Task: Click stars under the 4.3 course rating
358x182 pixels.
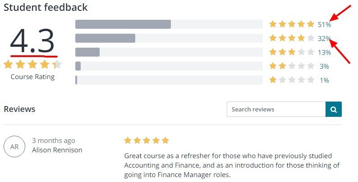Action: (32, 65)
